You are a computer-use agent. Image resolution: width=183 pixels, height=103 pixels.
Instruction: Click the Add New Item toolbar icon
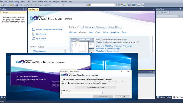click(7, 5)
